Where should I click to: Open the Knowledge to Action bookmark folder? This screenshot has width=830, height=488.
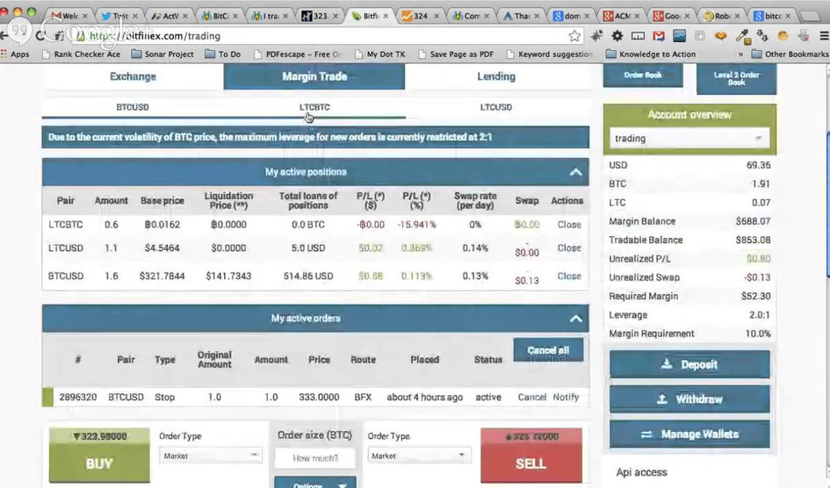[x=651, y=54]
